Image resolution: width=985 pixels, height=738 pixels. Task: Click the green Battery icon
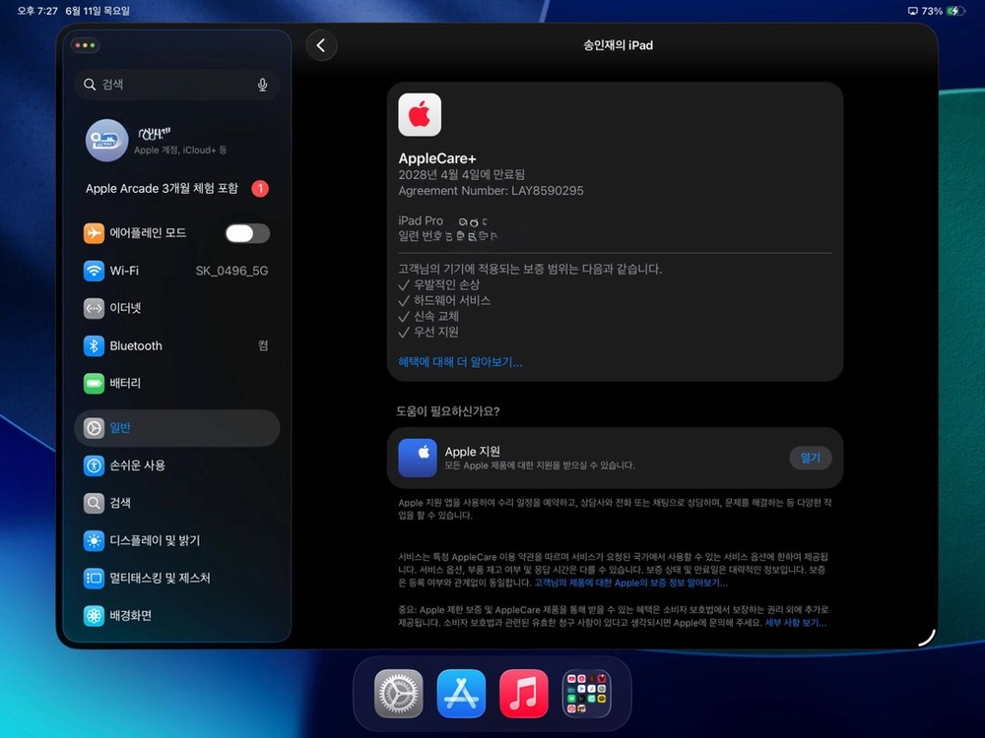click(x=94, y=383)
